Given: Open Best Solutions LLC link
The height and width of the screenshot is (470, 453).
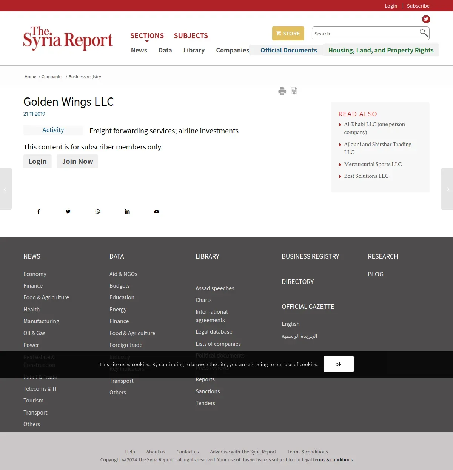Looking at the screenshot, I should [366, 176].
